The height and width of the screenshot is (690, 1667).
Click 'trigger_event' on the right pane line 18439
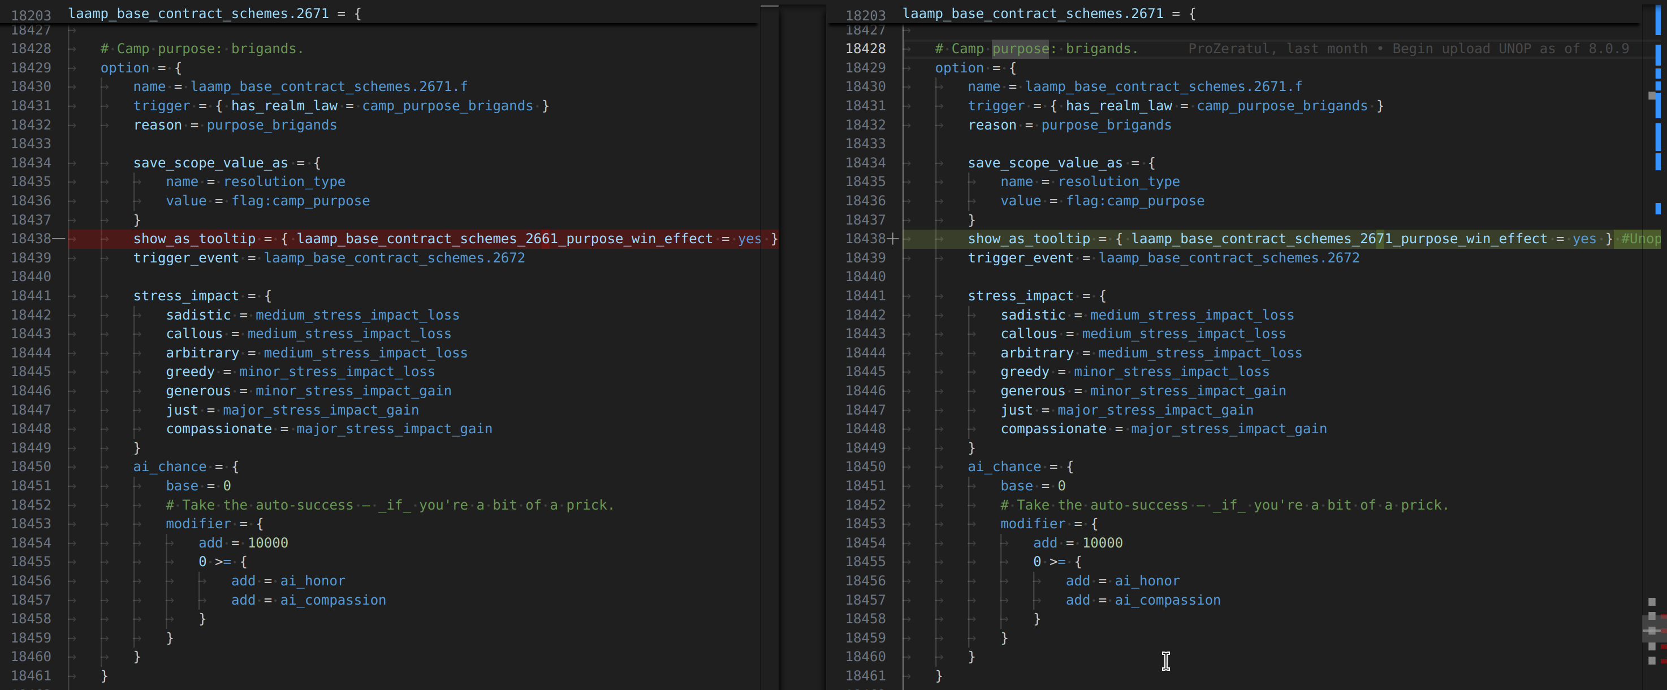(x=1021, y=258)
